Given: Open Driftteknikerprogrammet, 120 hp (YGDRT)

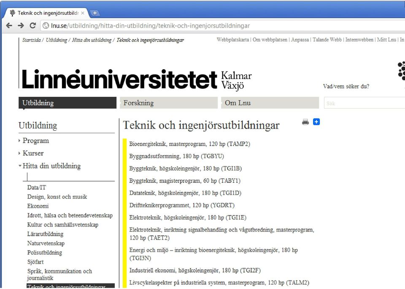Looking at the screenshot, I should (182, 205).
